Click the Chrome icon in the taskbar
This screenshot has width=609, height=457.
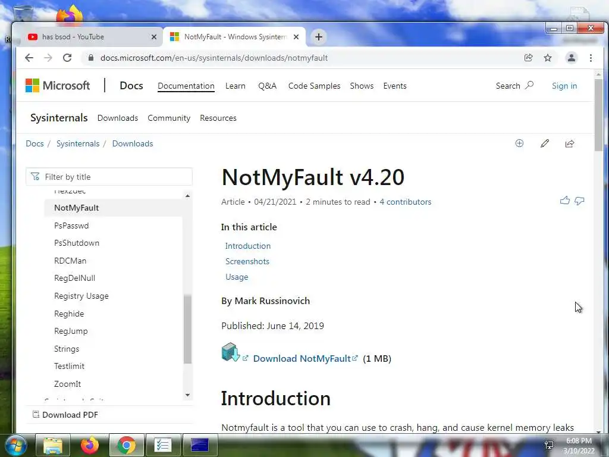127,445
